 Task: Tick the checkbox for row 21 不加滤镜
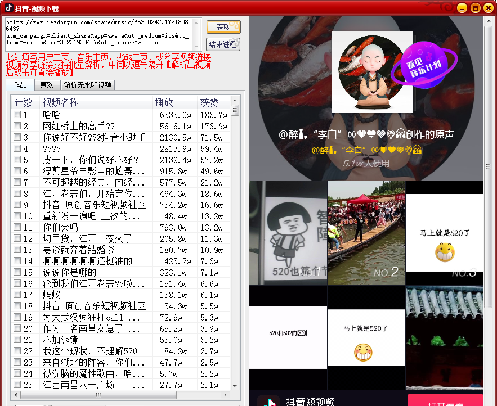click(x=17, y=340)
